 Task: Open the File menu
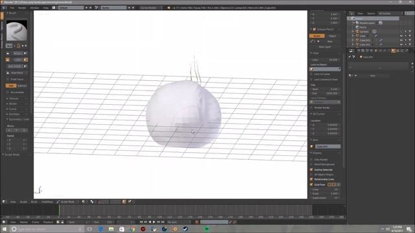pos(12,8)
